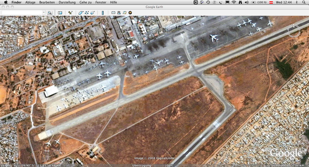
Task: Open the Austrian flag input source menu
Action: click(271, 2)
